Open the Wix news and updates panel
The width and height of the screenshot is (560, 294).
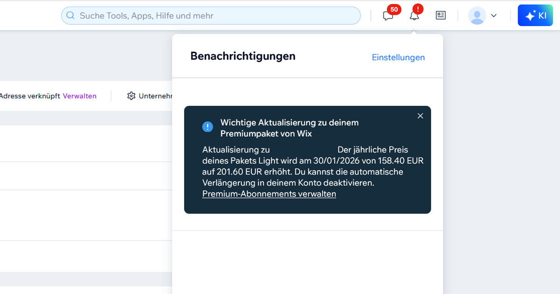[x=440, y=15]
